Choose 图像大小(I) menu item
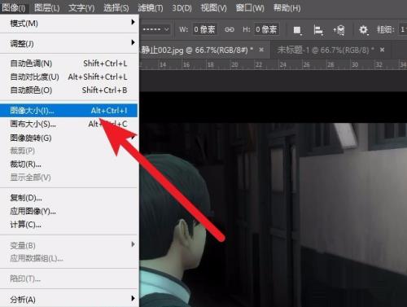Screen dimensions: 407x307 pyautogui.click(x=69, y=111)
